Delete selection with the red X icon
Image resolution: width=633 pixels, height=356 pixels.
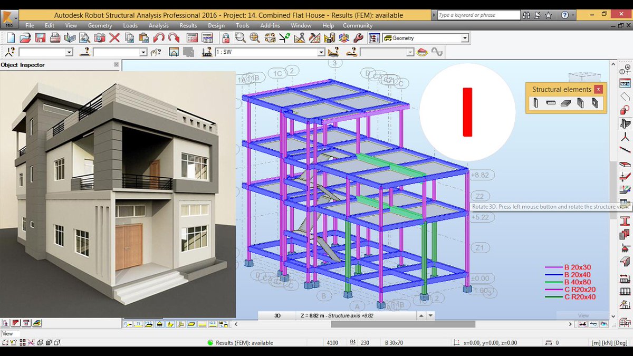pos(114,38)
